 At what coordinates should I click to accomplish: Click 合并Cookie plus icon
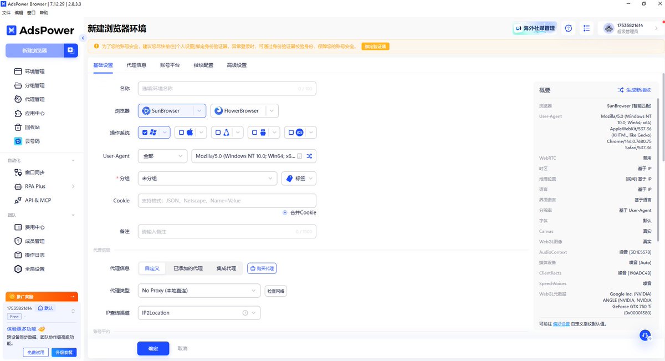[285, 212]
